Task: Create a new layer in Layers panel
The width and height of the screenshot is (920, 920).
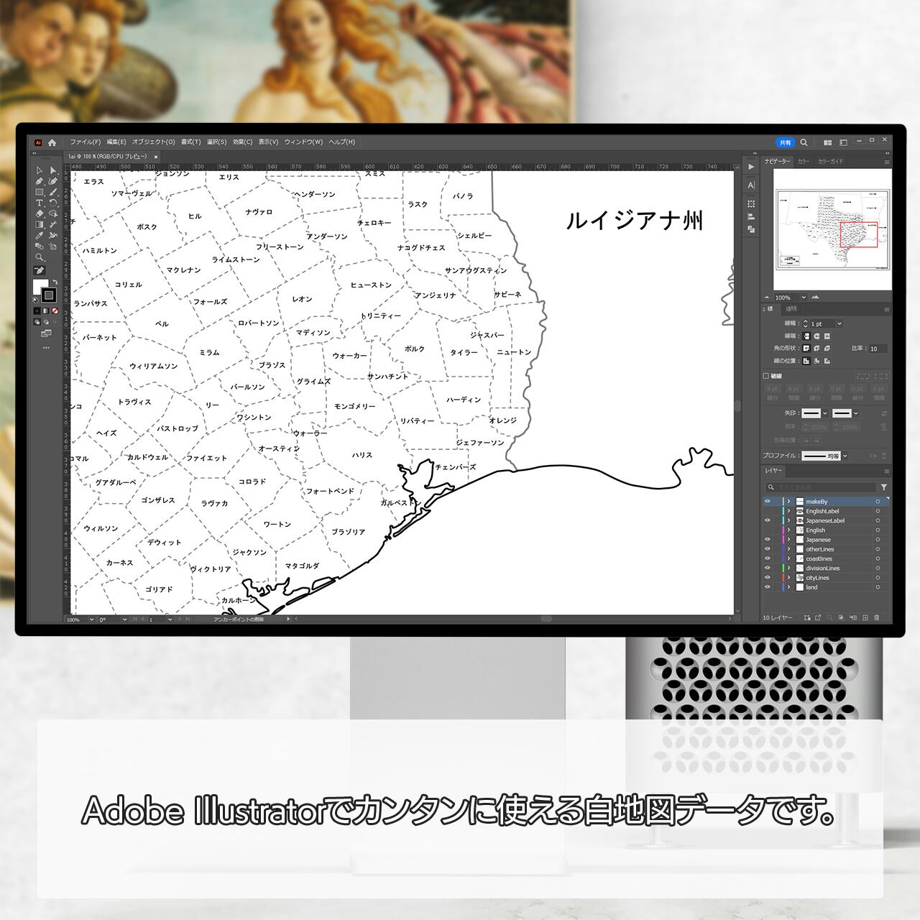Action: (x=865, y=617)
